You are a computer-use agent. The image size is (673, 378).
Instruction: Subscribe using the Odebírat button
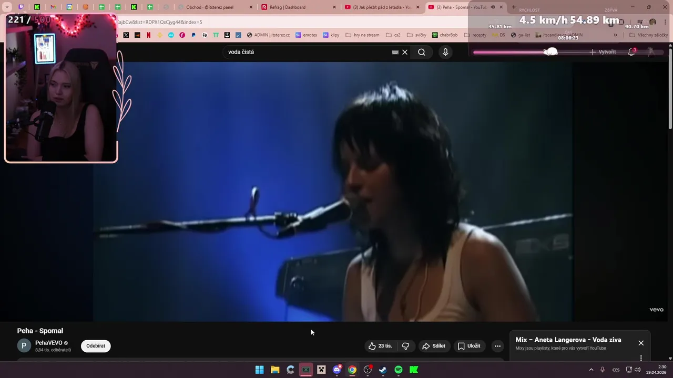pyautogui.click(x=96, y=346)
